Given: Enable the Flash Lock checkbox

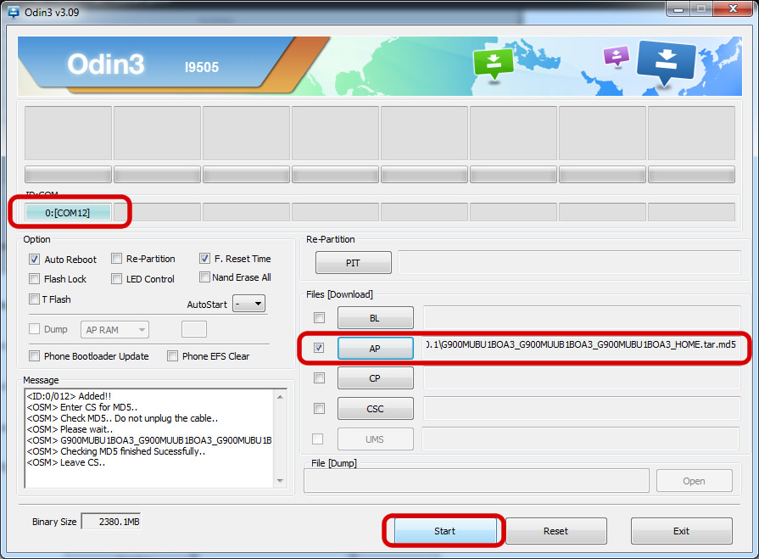Looking at the screenshot, I should click(x=34, y=279).
